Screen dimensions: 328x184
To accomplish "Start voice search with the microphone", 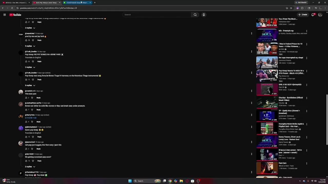I will coord(204,15).
